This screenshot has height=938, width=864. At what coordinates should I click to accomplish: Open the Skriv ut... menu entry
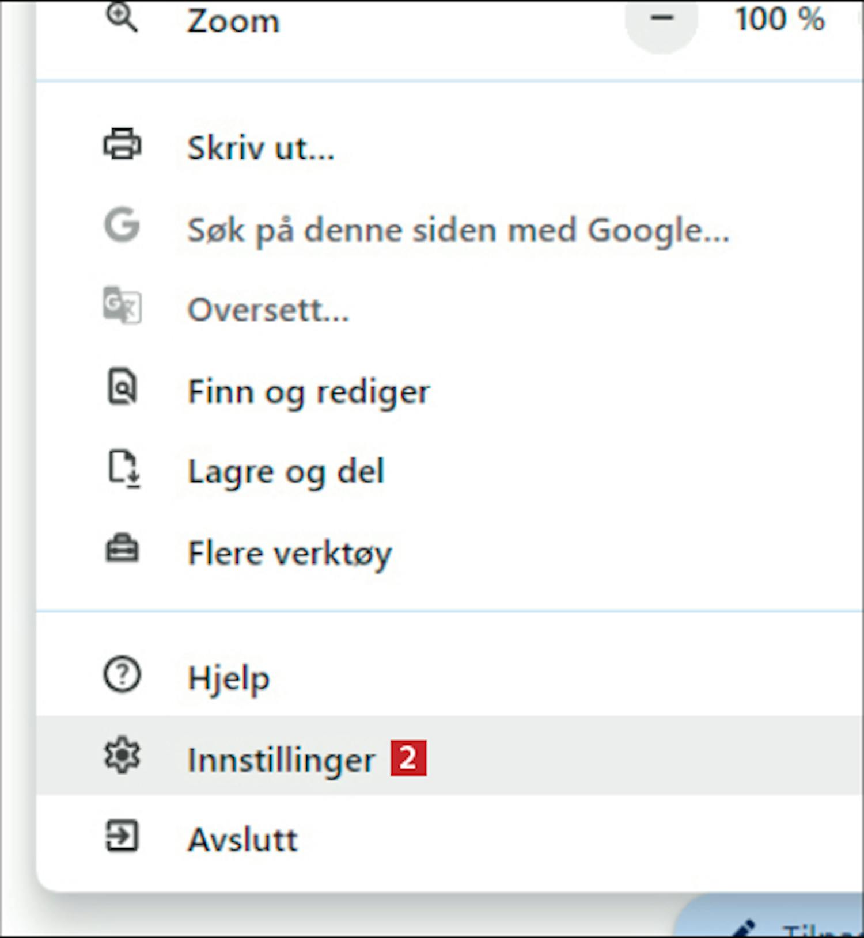pos(449,147)
